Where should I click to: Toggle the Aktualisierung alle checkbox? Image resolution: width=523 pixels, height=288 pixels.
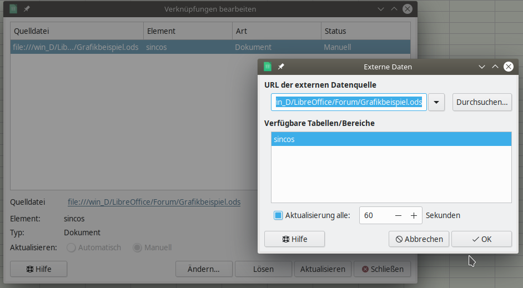click(x=278, y=215)
